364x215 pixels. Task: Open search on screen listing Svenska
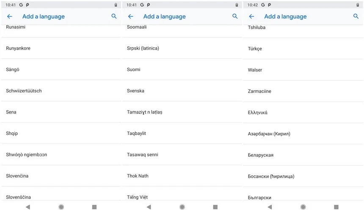pyautogui.click(x=235, y=17)
